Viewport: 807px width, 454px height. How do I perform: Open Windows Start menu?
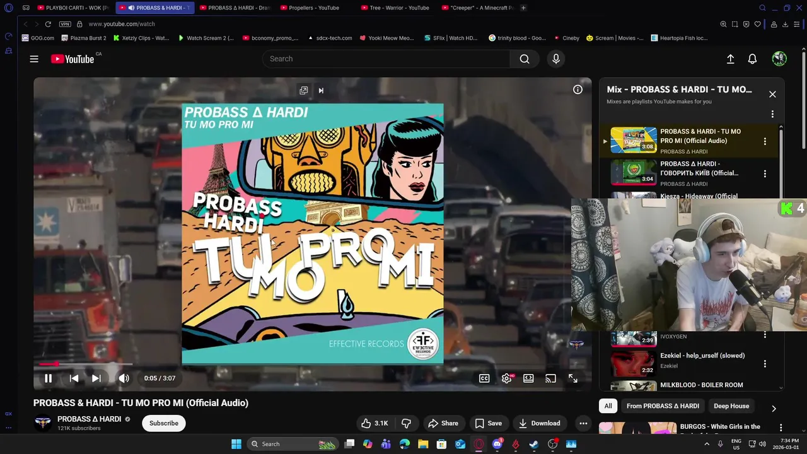coord(236,444)
